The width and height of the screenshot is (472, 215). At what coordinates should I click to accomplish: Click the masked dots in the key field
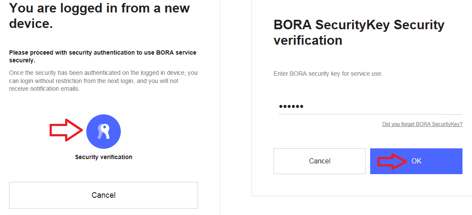coord(291,107)
